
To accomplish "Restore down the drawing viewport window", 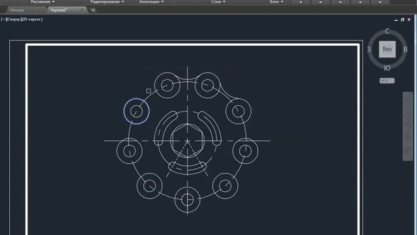I will (x=403, y=20).
